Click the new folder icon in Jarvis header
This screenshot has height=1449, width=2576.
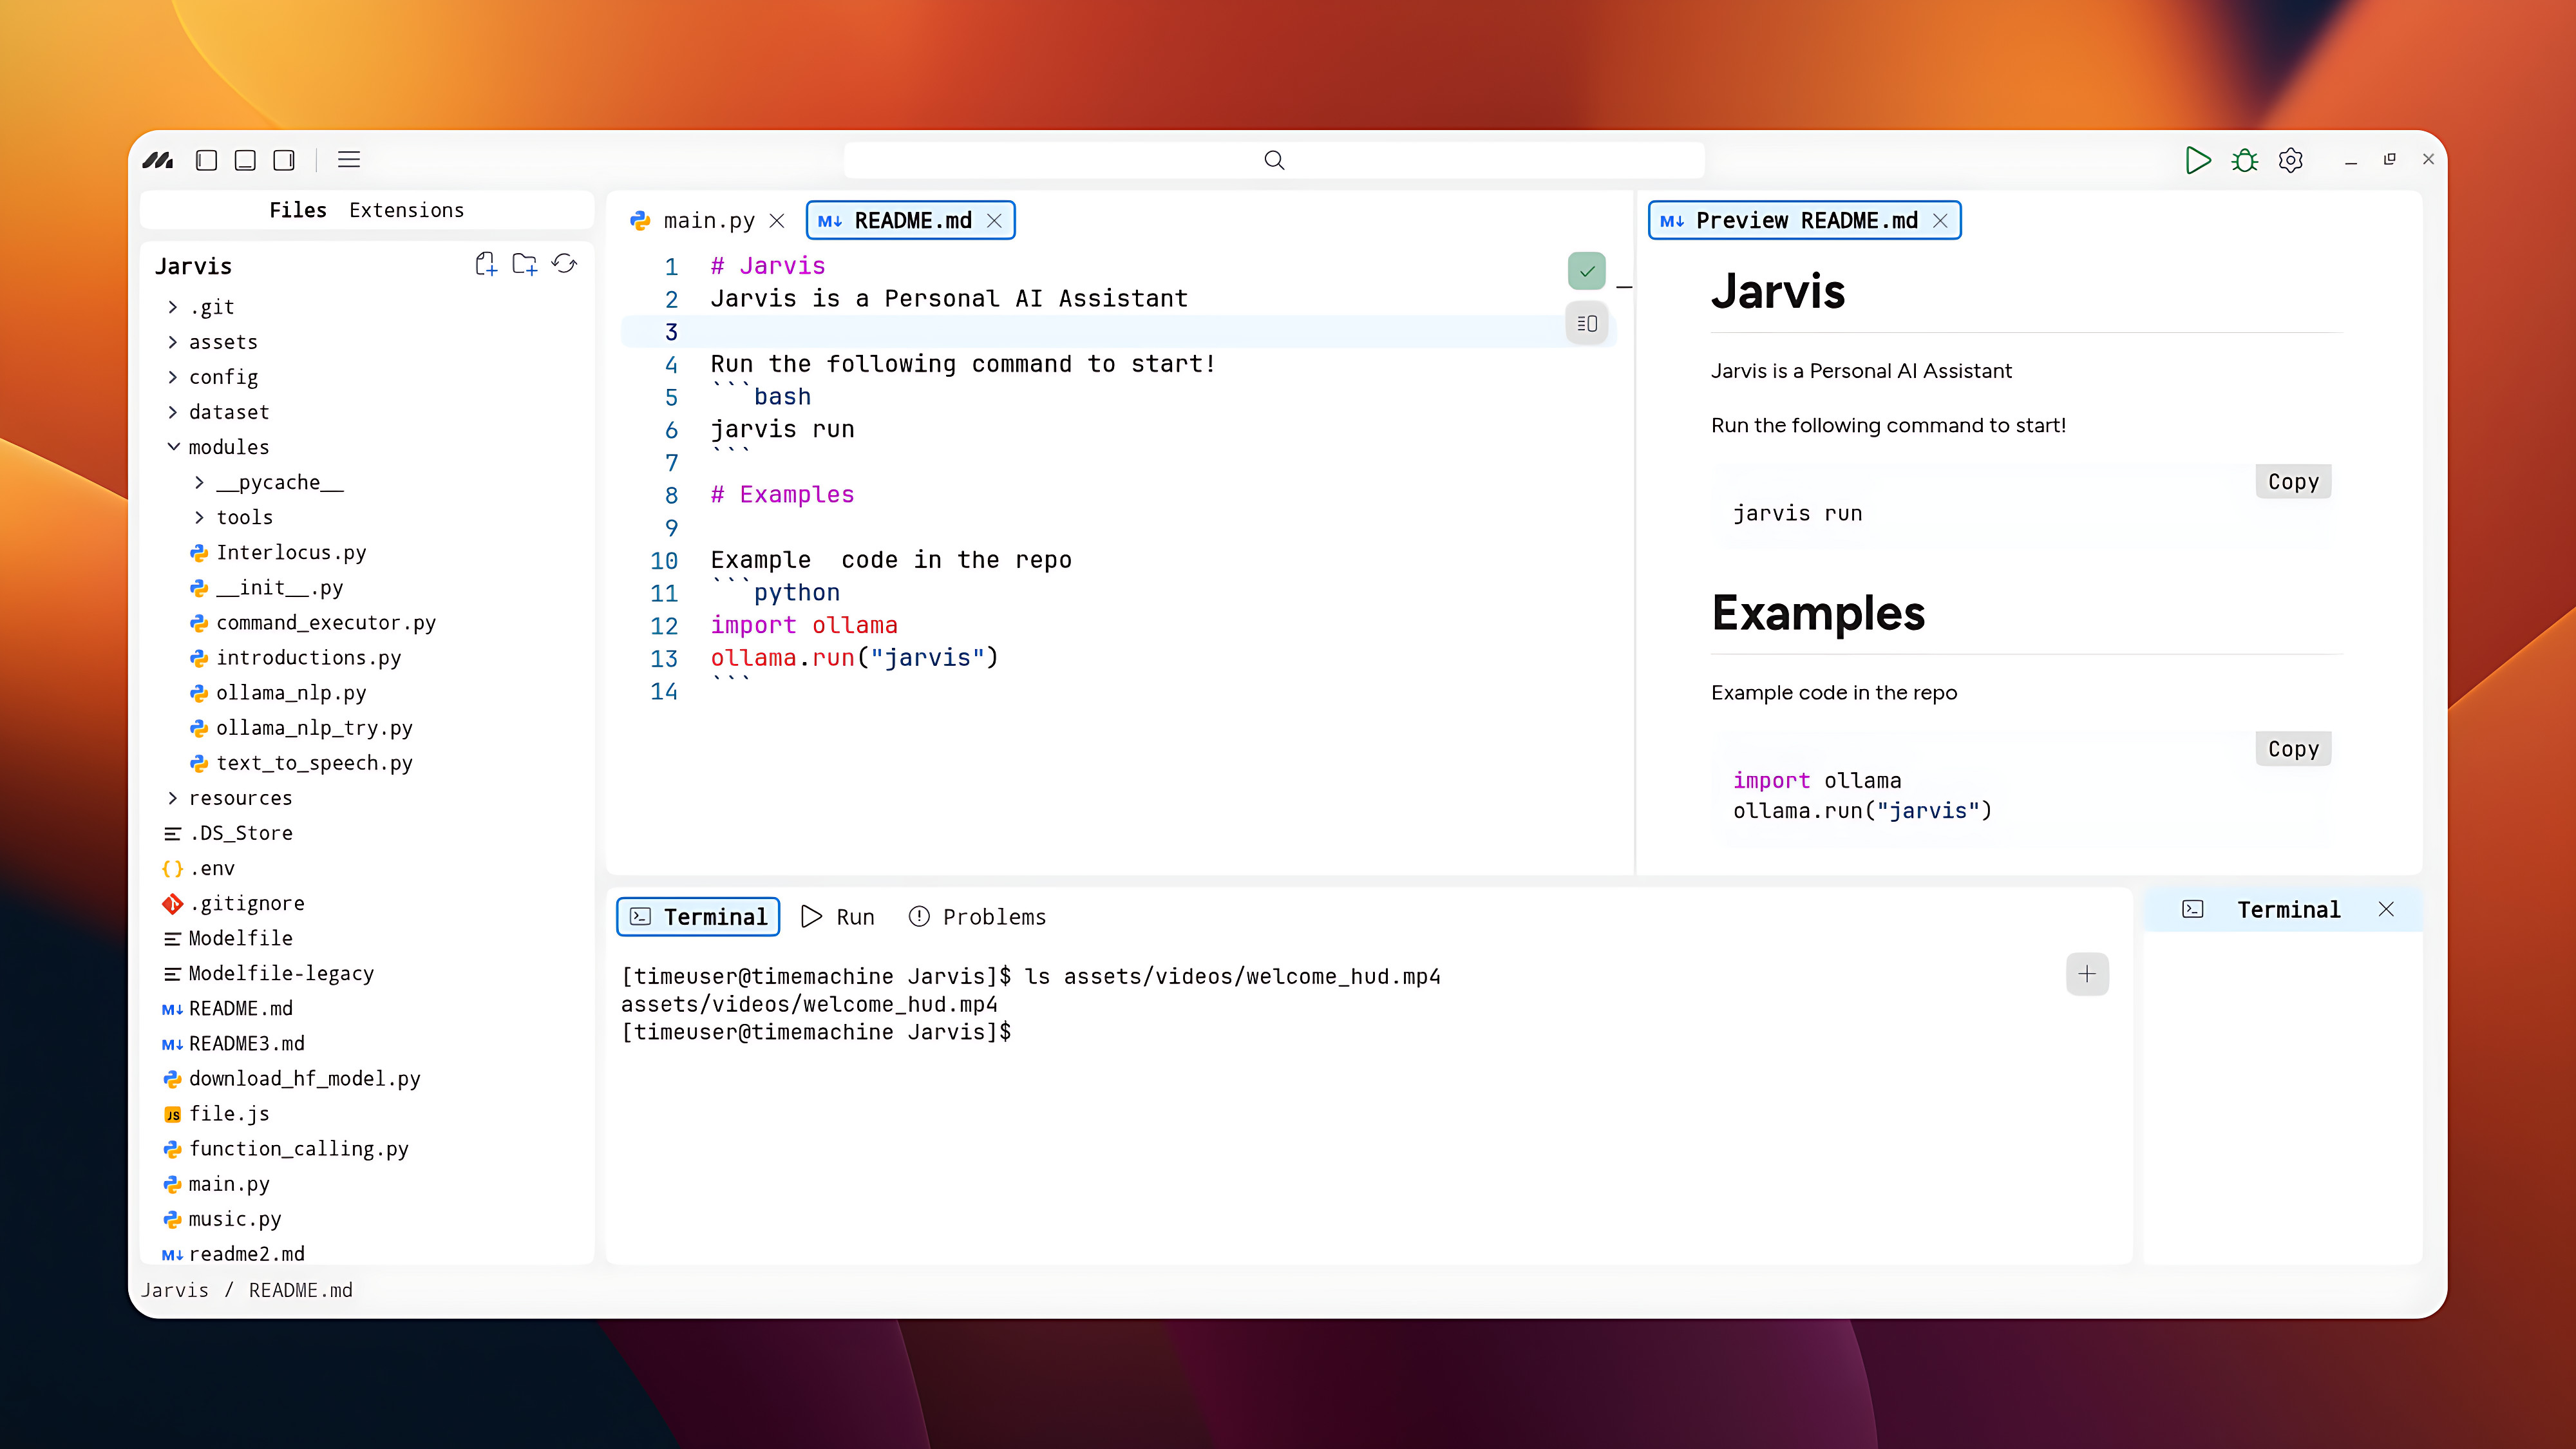pyautogui.click(x=525, y=264)
